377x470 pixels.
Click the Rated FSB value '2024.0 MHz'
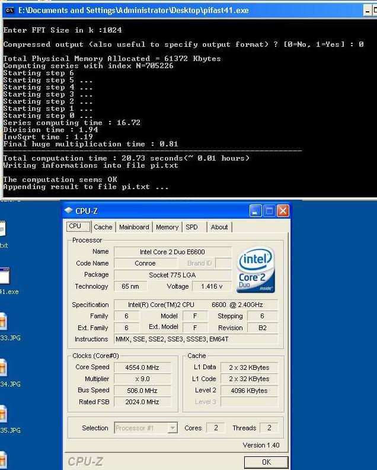pyautogui.click(x=142, y=402)
